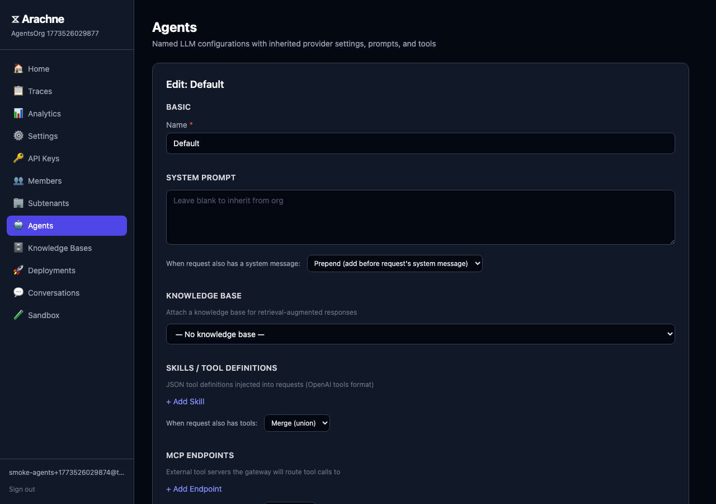Viewport: 716px width, 504px height.
Task: Click the Arachne logo mark
Action: (x=15, y=18)
